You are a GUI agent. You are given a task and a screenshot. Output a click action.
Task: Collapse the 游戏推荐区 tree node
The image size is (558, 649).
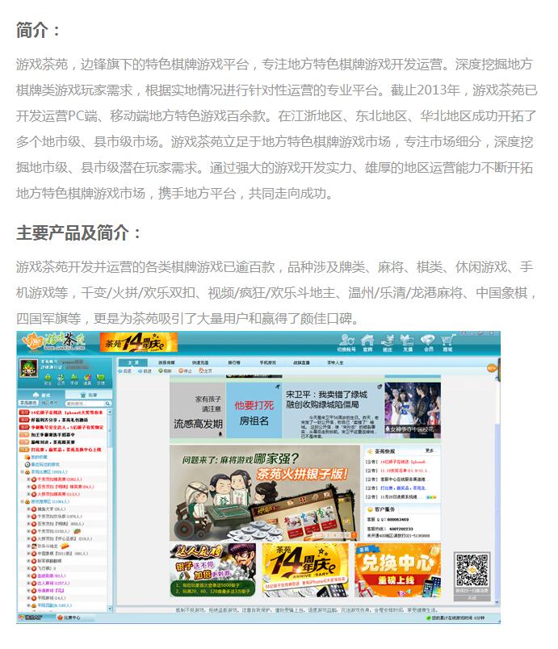[x=23, y=501]
